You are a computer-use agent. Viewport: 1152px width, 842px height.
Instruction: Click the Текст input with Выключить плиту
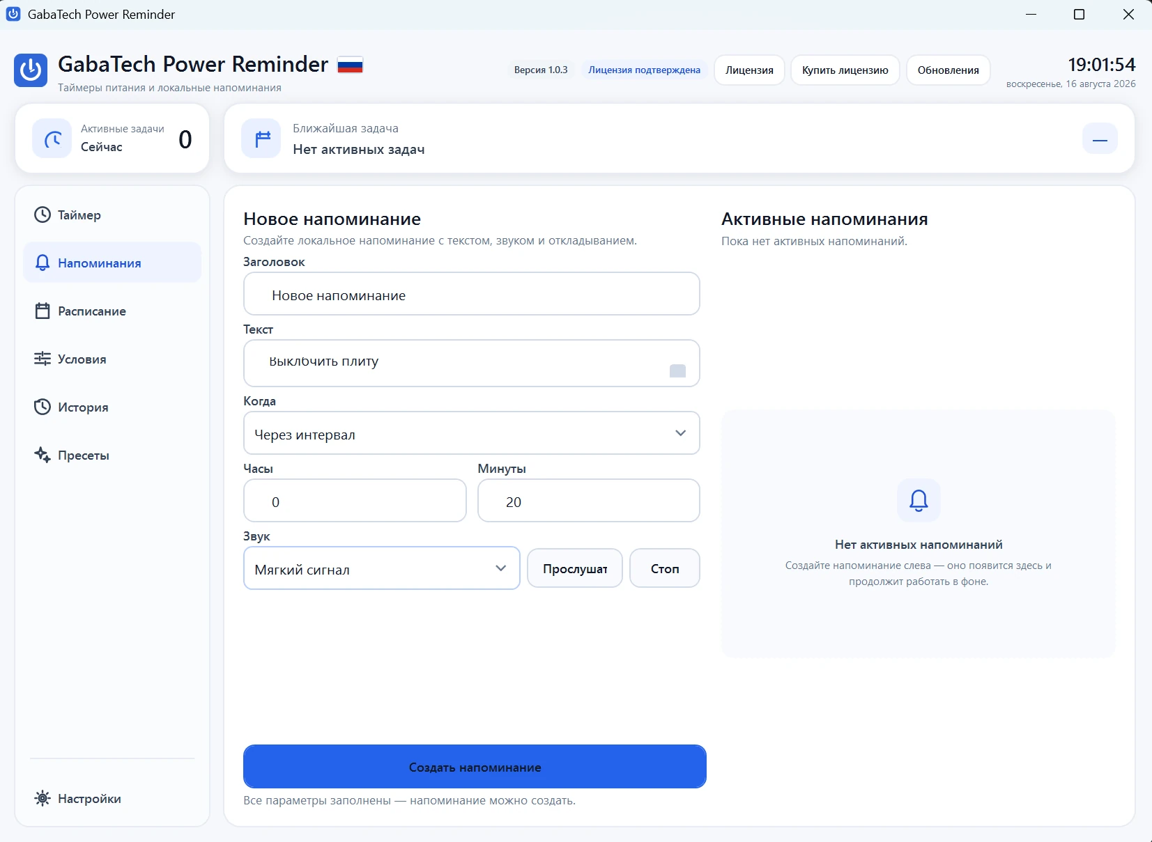coord(471,363)
